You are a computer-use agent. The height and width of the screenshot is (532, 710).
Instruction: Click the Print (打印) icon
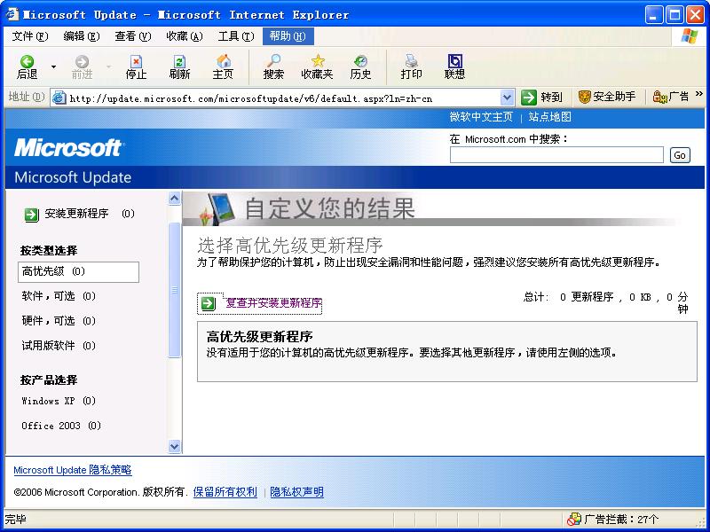tap(411, 61)
